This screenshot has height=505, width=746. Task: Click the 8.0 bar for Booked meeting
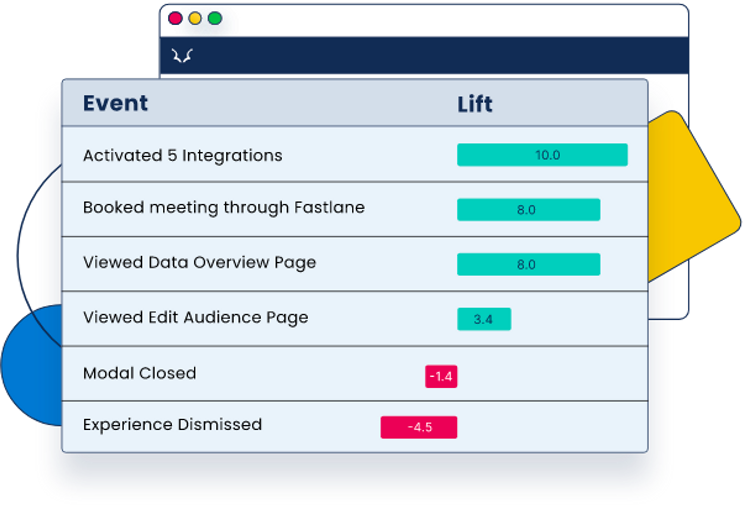pyautogui.click(x=529, y=210)
